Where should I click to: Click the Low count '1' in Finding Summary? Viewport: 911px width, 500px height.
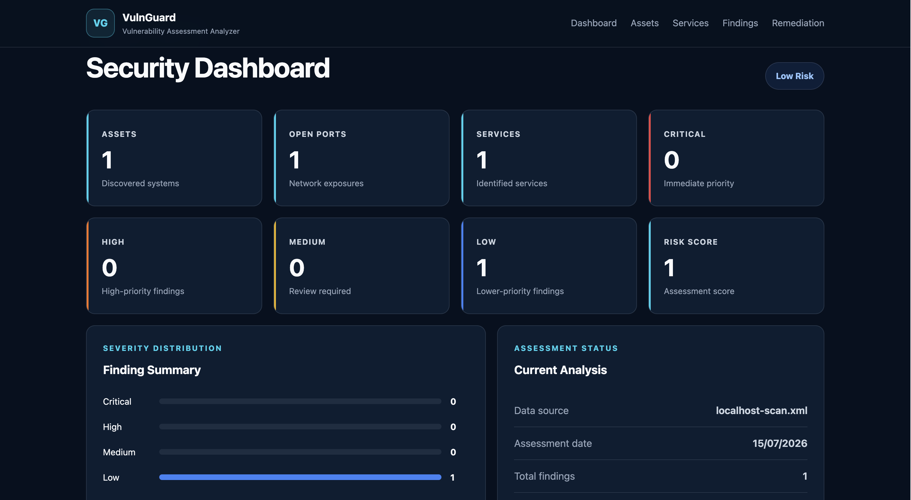[452, 478]
